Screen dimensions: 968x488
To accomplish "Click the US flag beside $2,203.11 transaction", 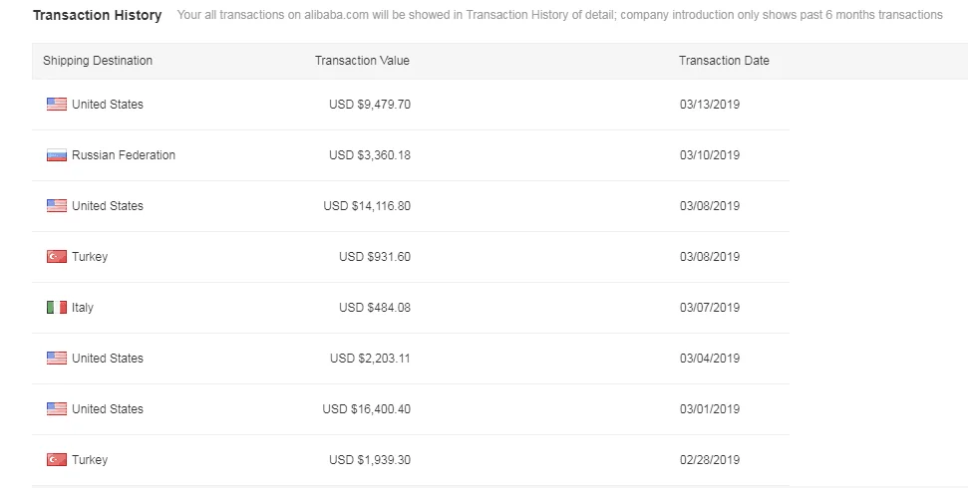I will tap(57, 359).
